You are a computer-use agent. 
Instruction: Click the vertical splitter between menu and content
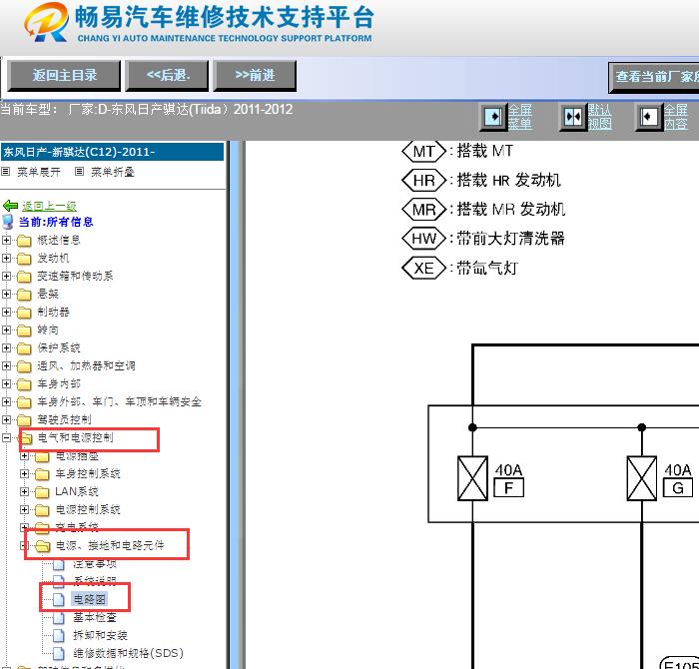[236, 404]
